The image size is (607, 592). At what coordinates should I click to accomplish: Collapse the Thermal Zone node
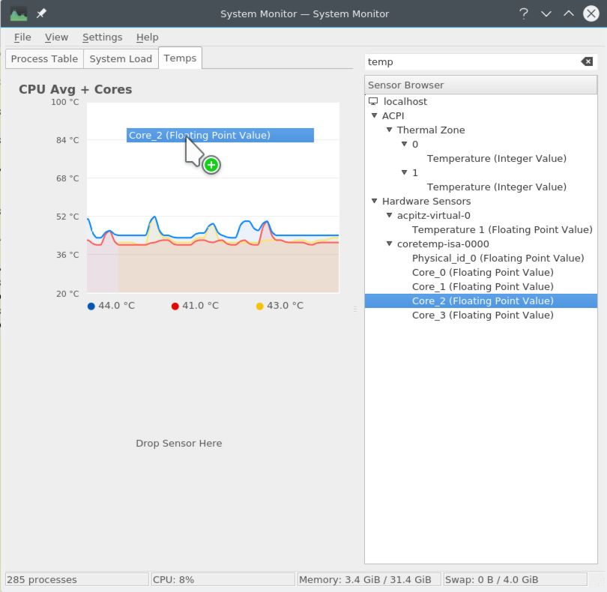click(389, 130)
